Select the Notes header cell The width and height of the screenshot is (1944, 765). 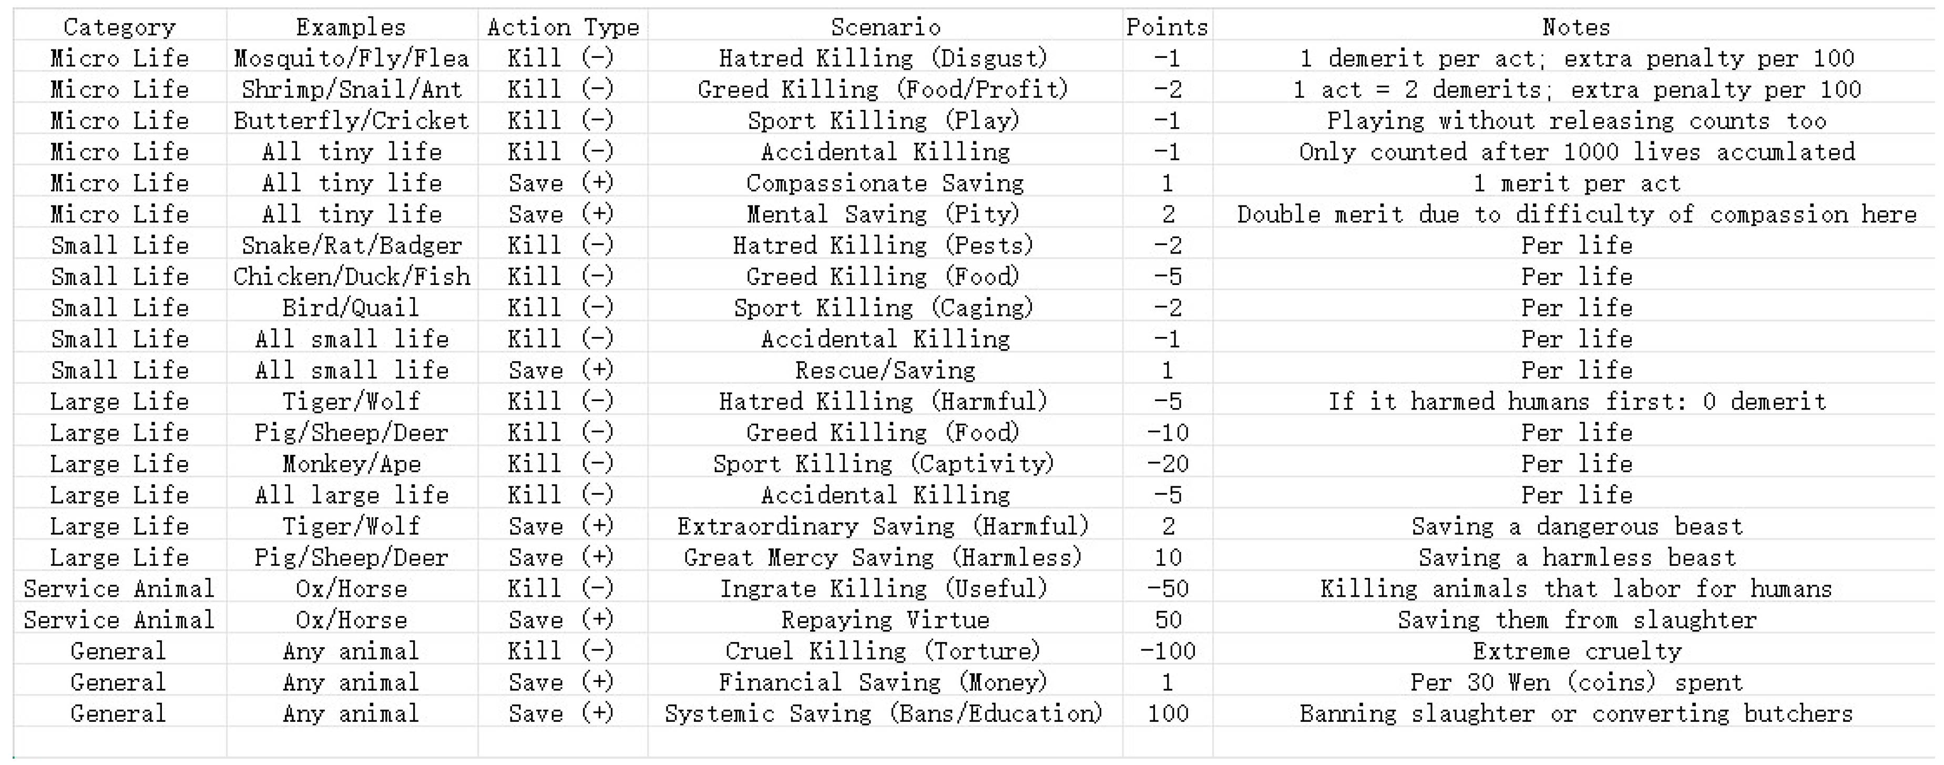pyautogui.click(x=1575, y=27)
